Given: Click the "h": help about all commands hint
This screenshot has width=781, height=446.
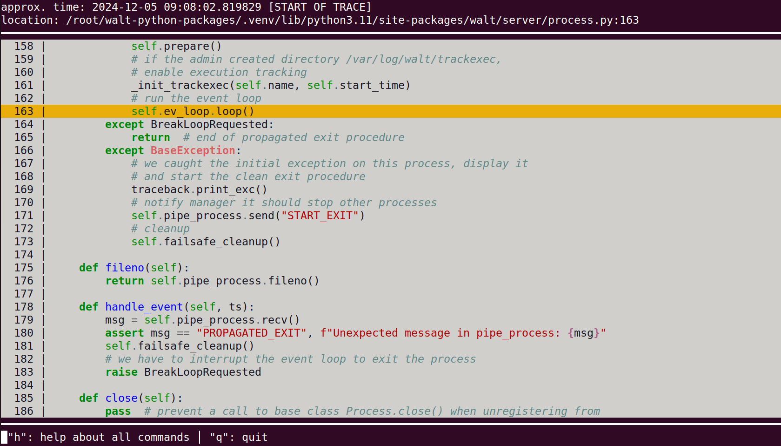Looking at the screenshot, I should (x=99, y=438).
